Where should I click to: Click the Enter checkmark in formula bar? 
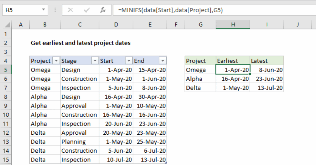tap(87, 10)
